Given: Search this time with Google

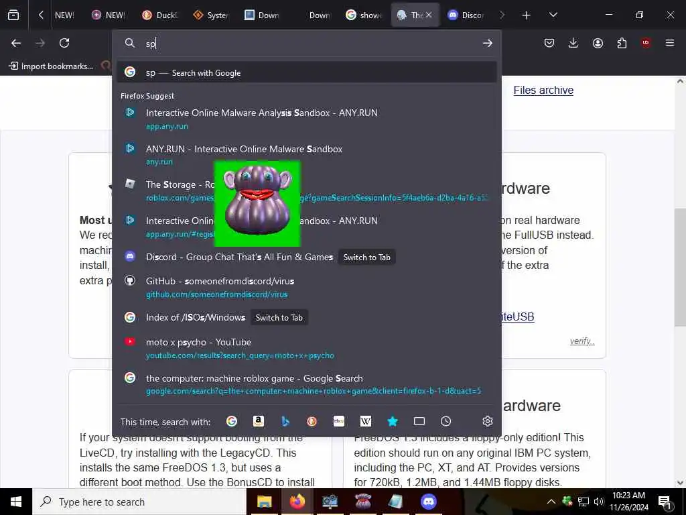Looking at the screenshot, I should coord(231,421).
